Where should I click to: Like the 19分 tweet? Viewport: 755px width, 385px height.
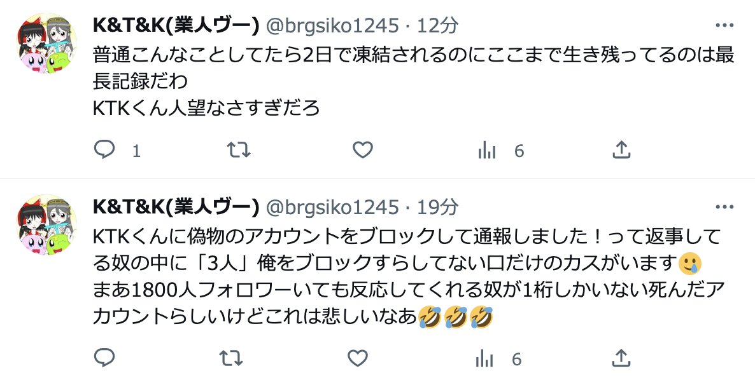[x=357, y=358]
